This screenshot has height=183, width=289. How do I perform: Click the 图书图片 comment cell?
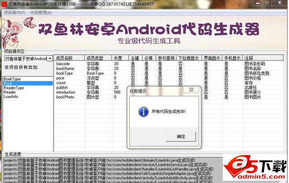point(253,97)
